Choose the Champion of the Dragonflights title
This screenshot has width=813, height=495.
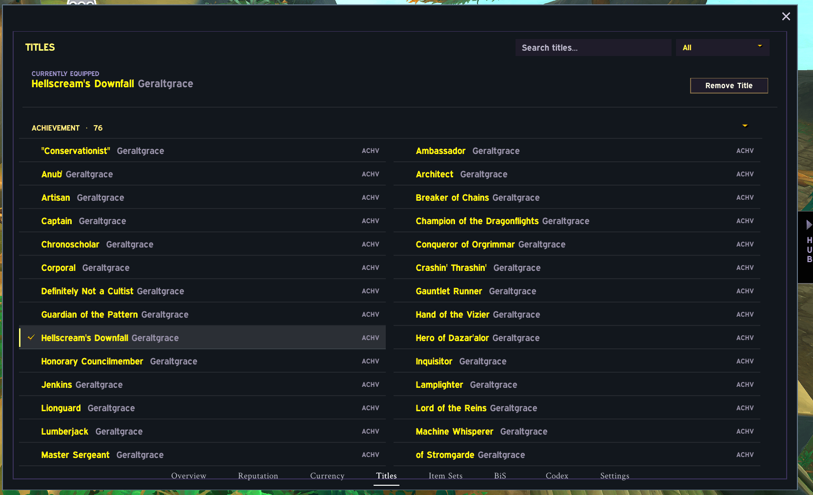[577, 221]
